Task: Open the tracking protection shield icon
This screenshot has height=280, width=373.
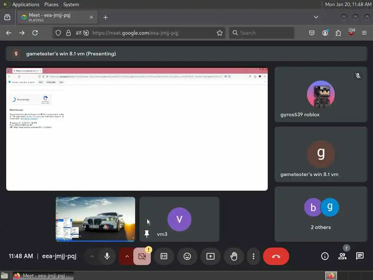Action: click(x=58, y=33)
